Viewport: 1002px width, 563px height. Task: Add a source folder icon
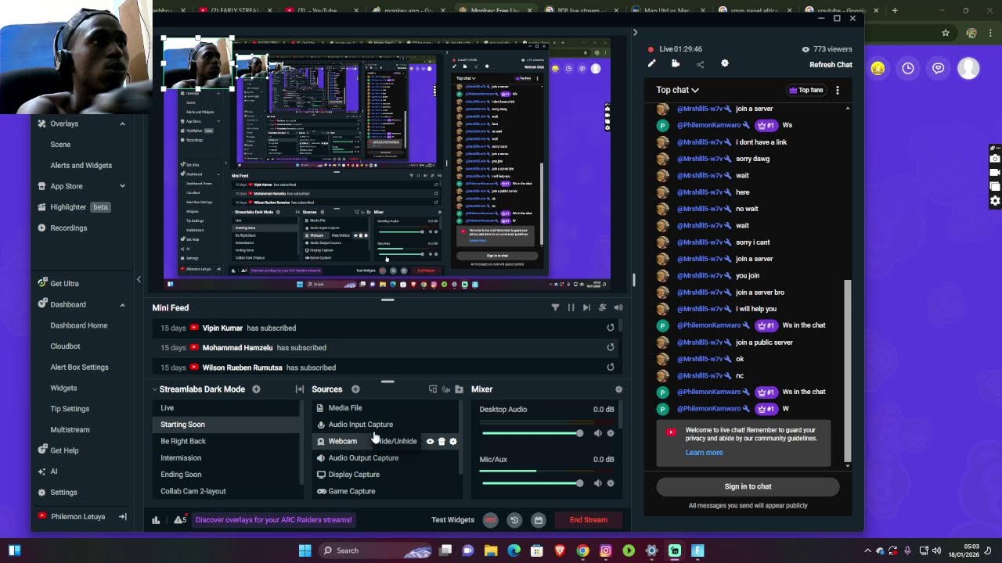coord(459,389)
